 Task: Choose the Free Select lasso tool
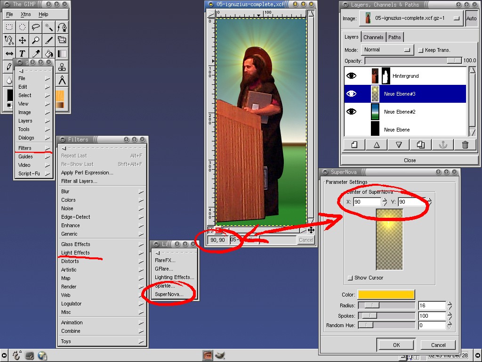pyautogui.click(x=36, y=27)
